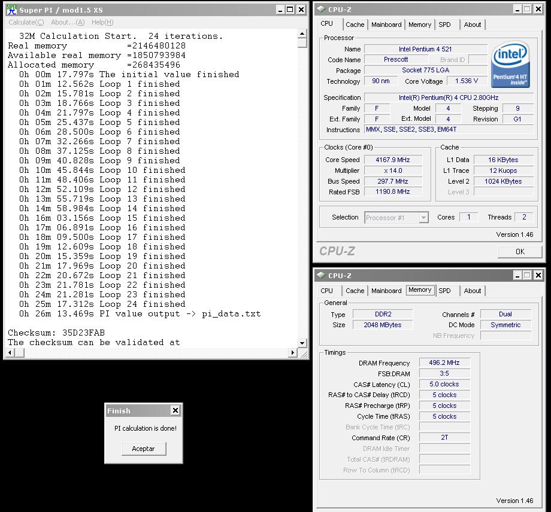
Task: Click Super PI vertical scrollbar up arrow
Action: pos(302,33)
